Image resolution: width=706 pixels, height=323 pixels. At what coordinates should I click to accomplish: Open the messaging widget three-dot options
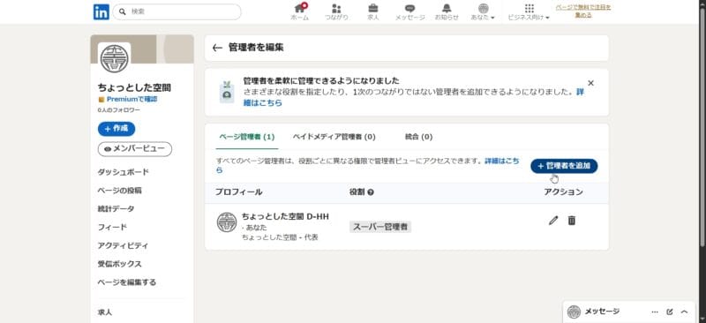pyautogui.click(x=655, y=312)
